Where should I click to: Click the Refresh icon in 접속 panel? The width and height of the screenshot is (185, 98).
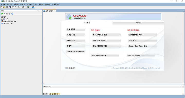[7, 14]
